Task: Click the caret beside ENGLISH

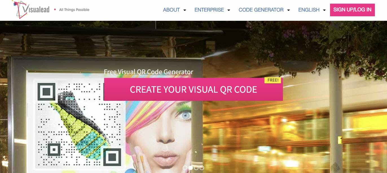Action: click(324, 10)
